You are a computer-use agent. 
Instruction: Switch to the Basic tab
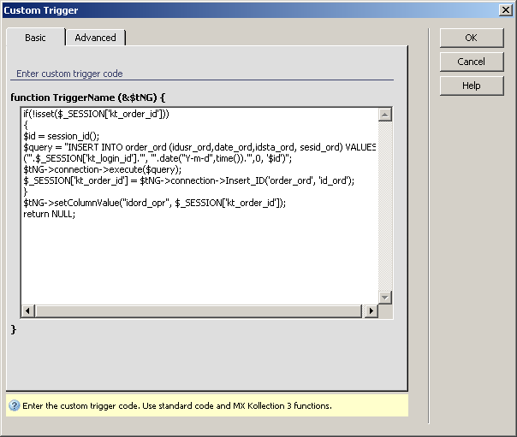click(x=36, y=38)
